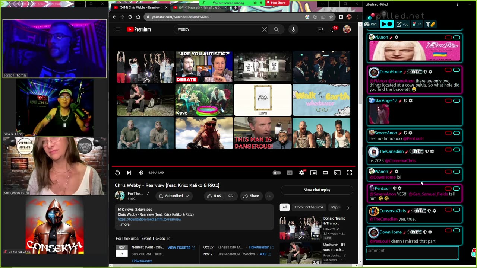477x268 pixels.
Task: Run the YouTube search with magnifier
Action: pos(276,29)
